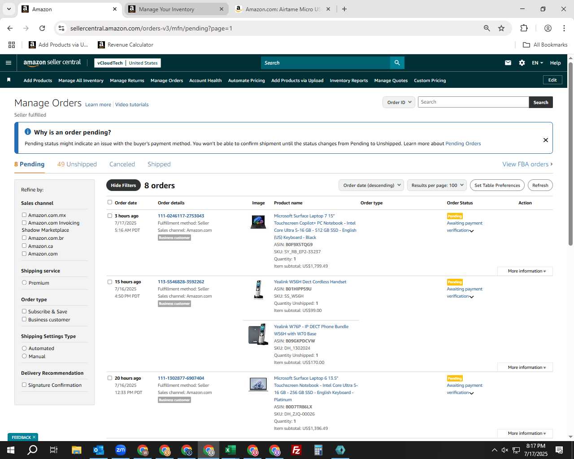Check the Signature Confirmation filter
The height and width of the screenshot is (459, 574).
pyautogui.click(x=24, y=385)
